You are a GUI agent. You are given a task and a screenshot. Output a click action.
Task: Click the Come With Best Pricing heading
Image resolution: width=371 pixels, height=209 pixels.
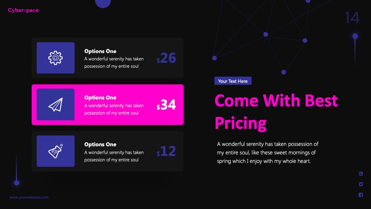click(276, 111)
